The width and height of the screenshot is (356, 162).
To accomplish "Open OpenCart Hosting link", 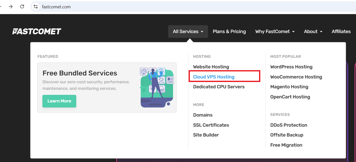I will point(290,97).
